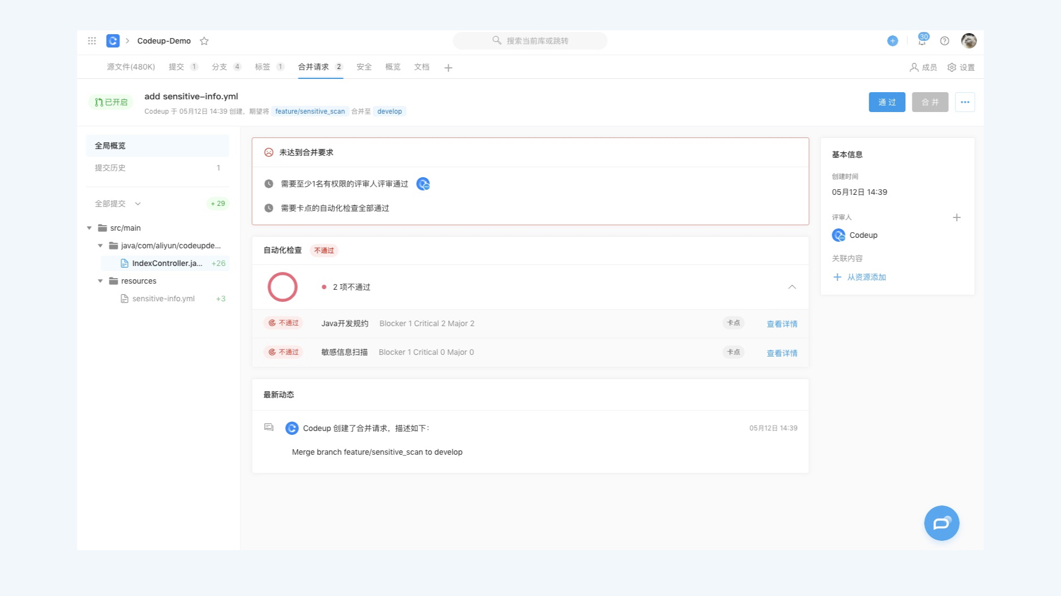Collapse the java/com/aliyun folder
1061x596 pixels.
(101, 246)
